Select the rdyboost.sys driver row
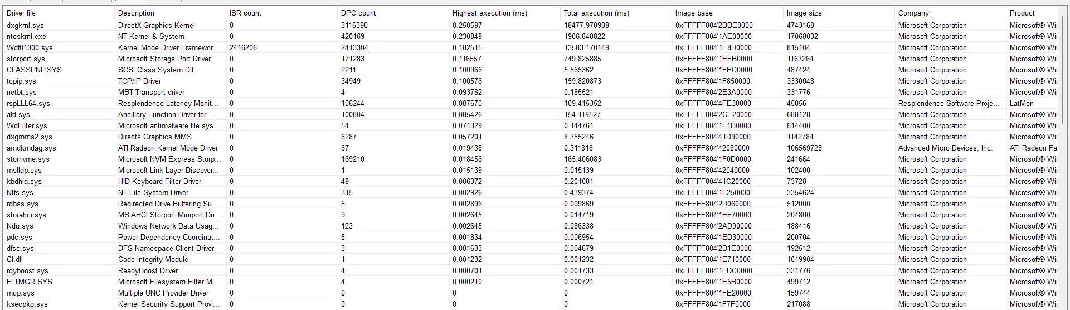The width and height of the screenshot is (1070, 310). pyautogui.click(x=531, y=270)
